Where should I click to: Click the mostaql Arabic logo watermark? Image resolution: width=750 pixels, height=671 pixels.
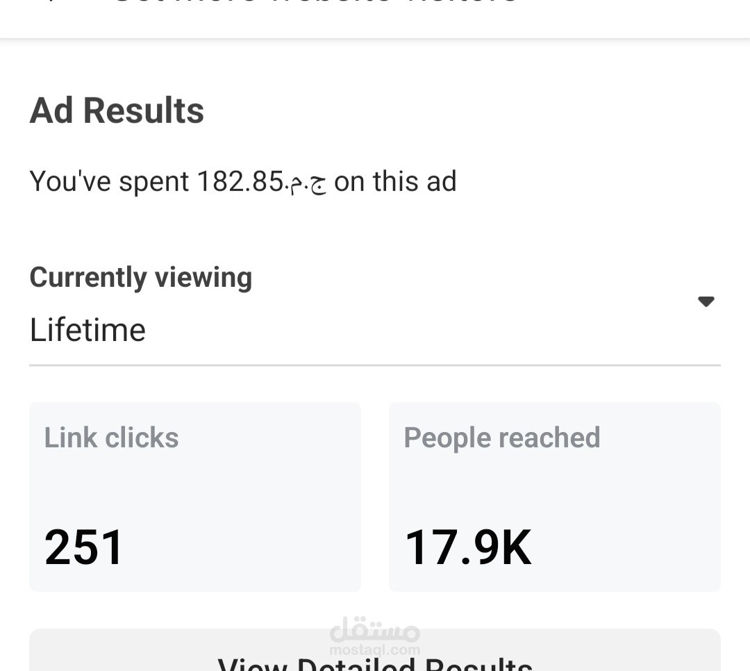click(x=375, y=631)
